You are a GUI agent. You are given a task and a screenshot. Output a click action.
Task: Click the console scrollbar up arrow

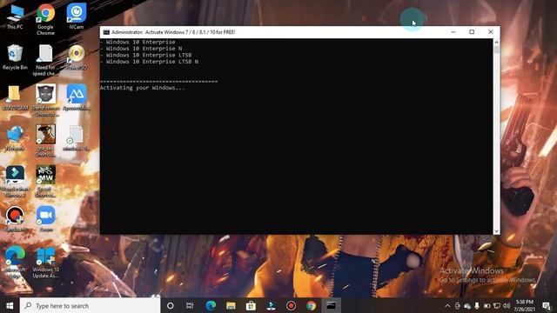pos(496,42)
